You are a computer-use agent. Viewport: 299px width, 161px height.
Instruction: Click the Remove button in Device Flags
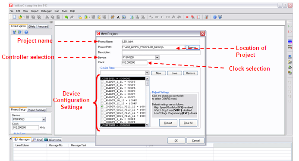[x=191, y=73]
